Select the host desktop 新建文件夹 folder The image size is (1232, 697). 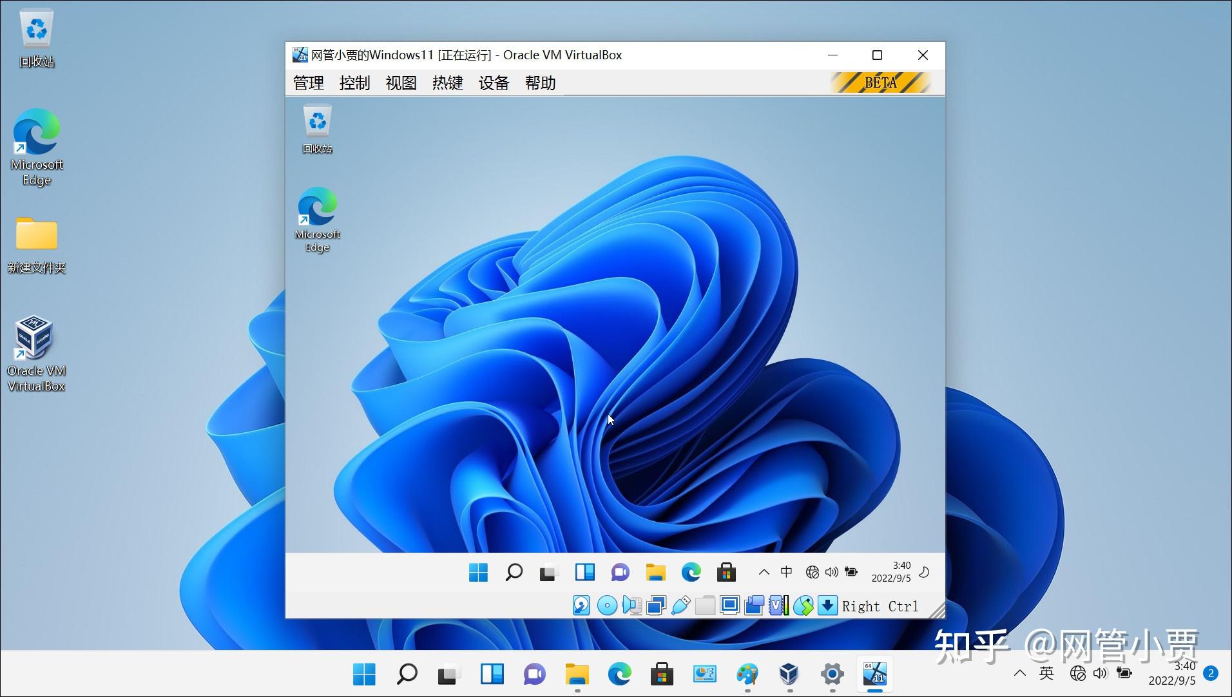click(x=37, y=245)
